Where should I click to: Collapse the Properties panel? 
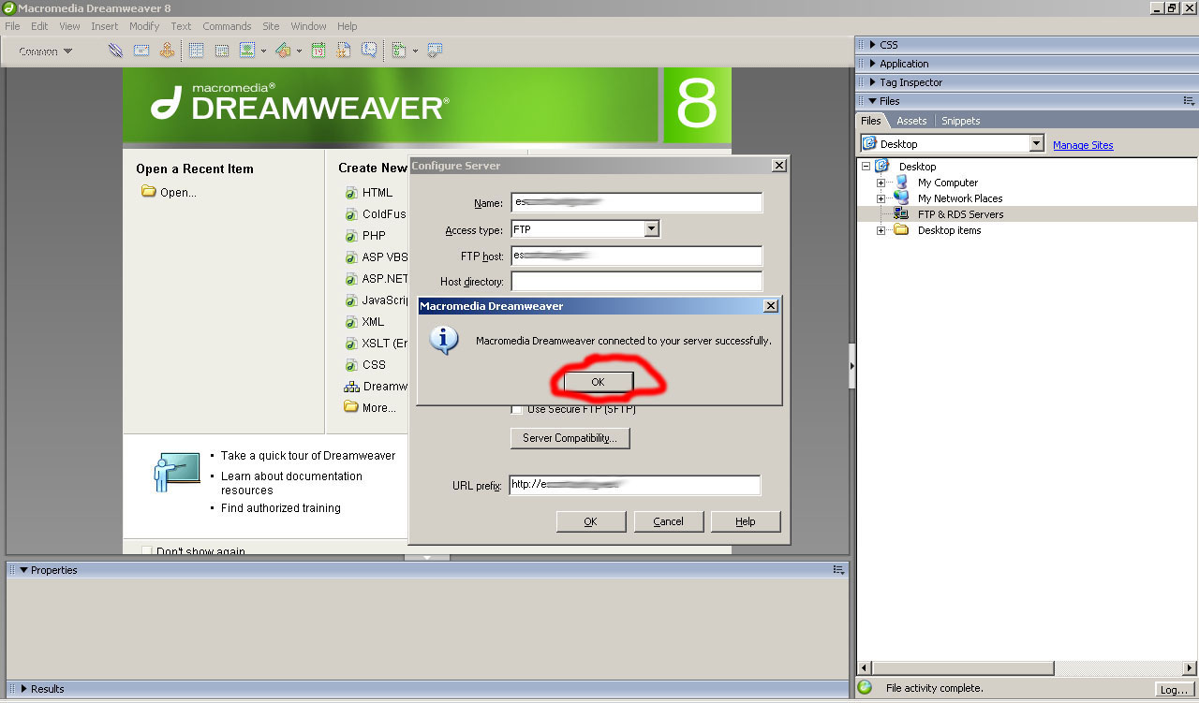[23, 570]
